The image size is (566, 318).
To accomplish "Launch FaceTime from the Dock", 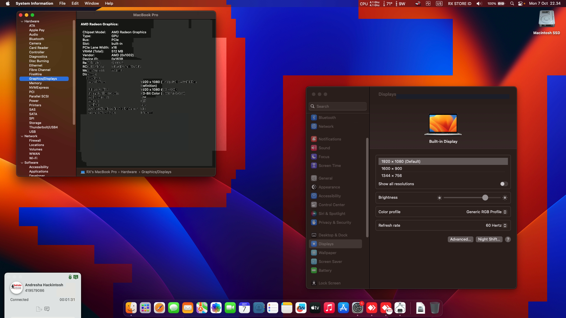I will tap(230, 308).
